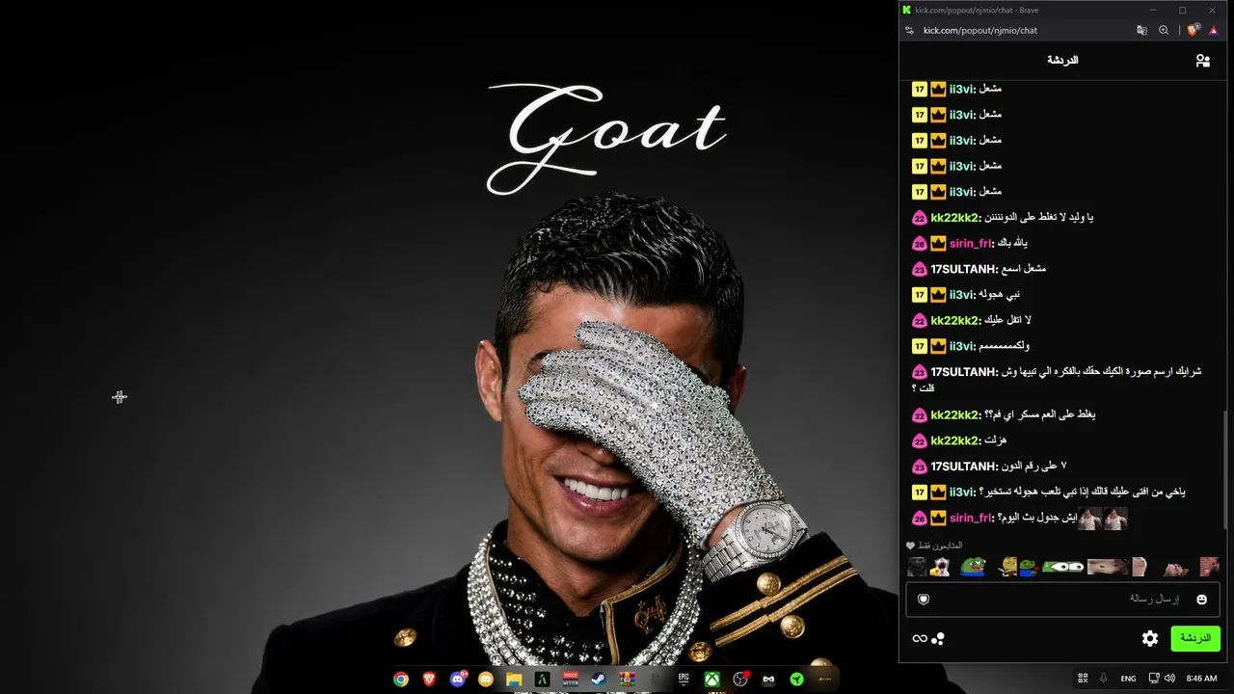Open Brave Rewards triangle icon
The image size is (1234, 694).
(x=1214, y=30)
